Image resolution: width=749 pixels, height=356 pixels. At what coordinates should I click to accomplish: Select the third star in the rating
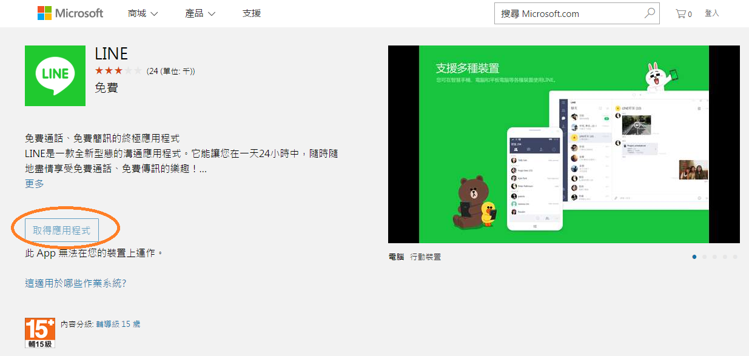click(x=118, y=70)
